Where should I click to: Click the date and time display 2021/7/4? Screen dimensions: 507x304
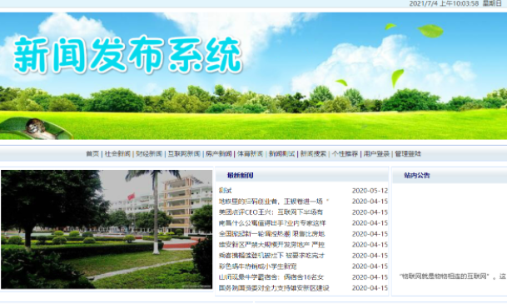[455, 3]
